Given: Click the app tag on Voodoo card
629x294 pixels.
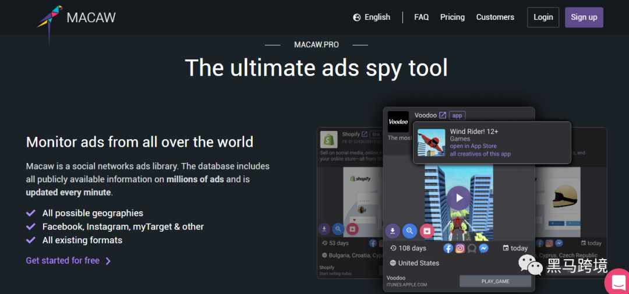Looking at the screenshot, I should (x=457, y=115).
